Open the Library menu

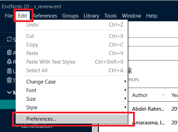click(x=91, y=16)
